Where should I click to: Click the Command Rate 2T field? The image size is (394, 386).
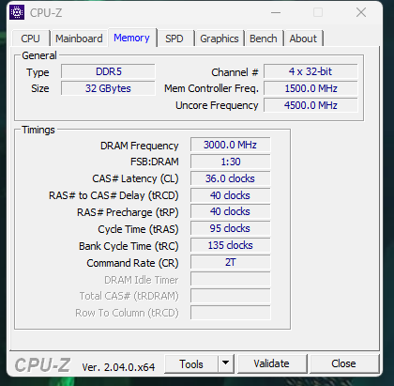coord(230,262)
